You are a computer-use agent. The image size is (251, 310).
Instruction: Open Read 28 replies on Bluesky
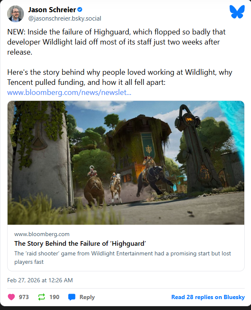[x=208, y=297]
